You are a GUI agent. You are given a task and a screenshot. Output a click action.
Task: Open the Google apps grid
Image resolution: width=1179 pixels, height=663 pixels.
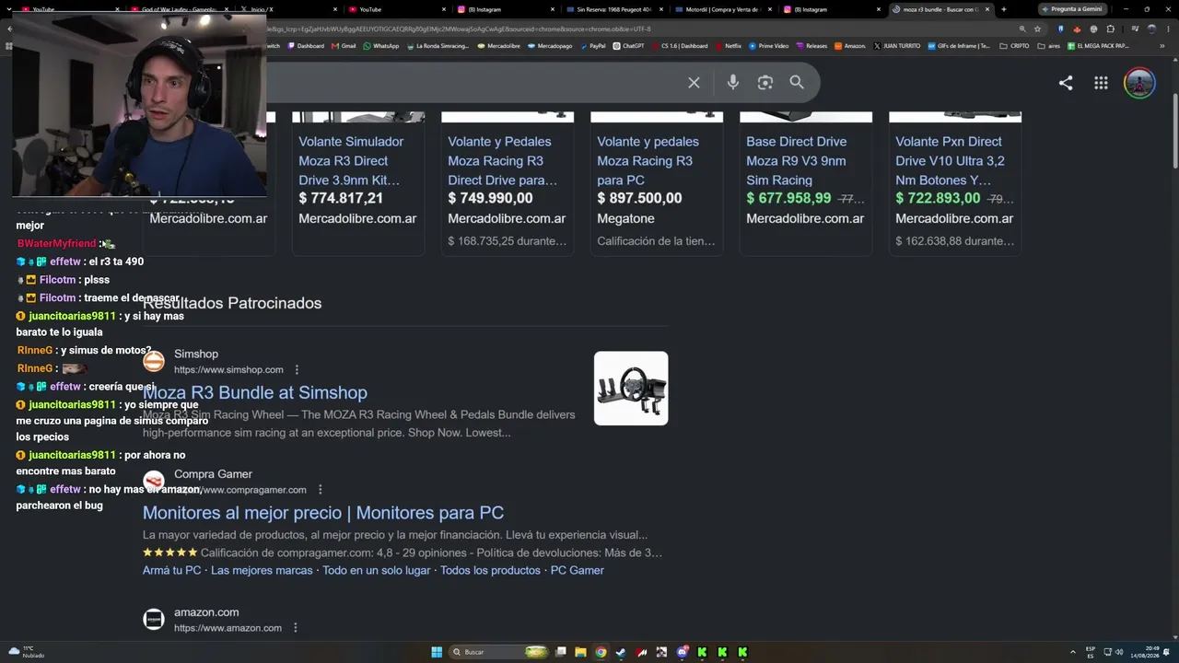pyautogui.click(x=1101, y=83)
